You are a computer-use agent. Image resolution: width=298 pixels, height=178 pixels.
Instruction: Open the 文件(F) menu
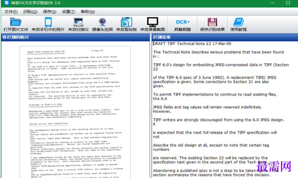point(11,12)
